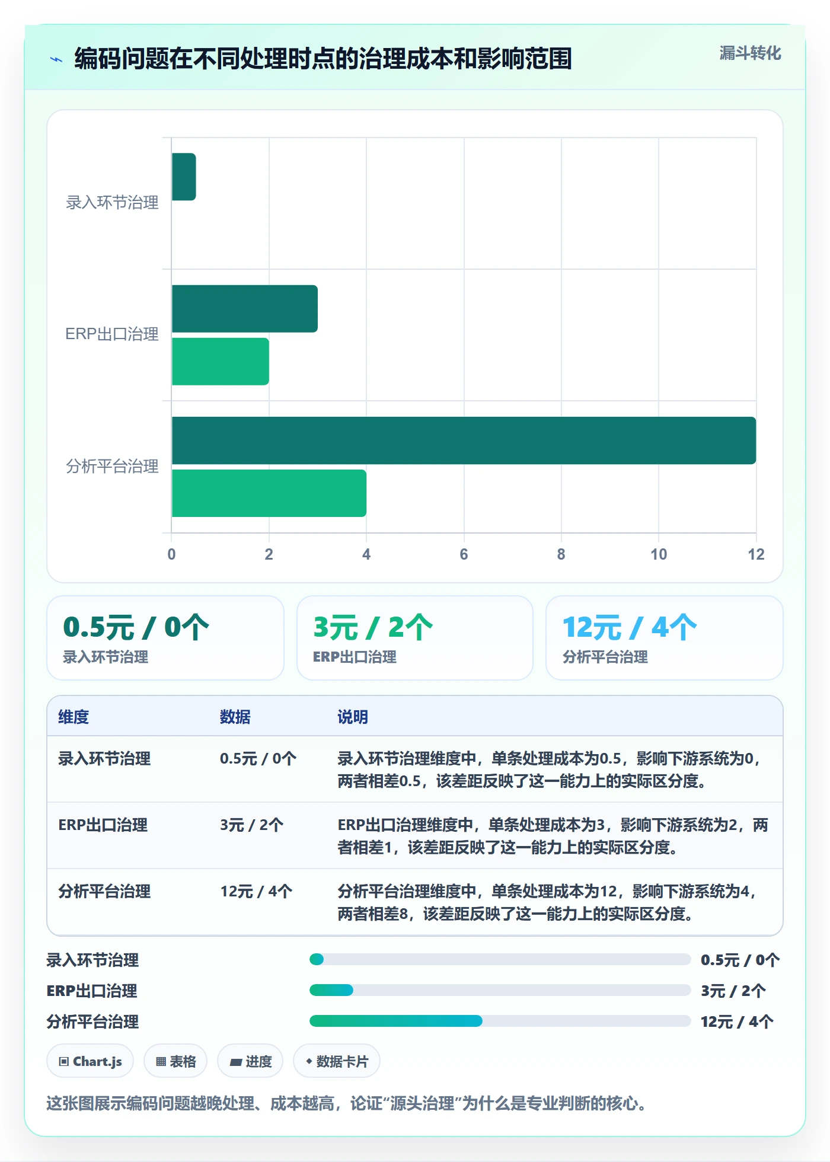Click the 漏斗转化 tag in the header
Image resolution: width=830 pixels, height=1162 pixels.
pyautogui.click(x=750, y=53)
